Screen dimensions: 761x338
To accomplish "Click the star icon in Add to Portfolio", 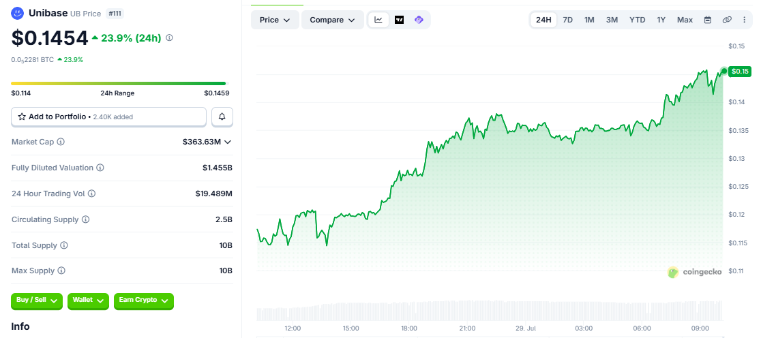I will (22, 117).
